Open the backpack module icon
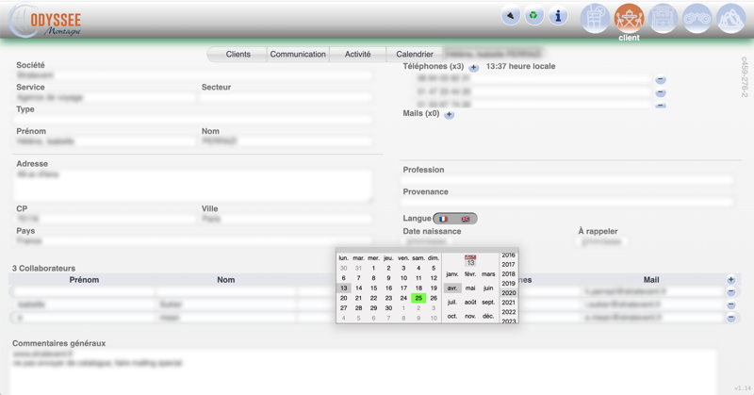The image size is (754, 395). [663, 18]
